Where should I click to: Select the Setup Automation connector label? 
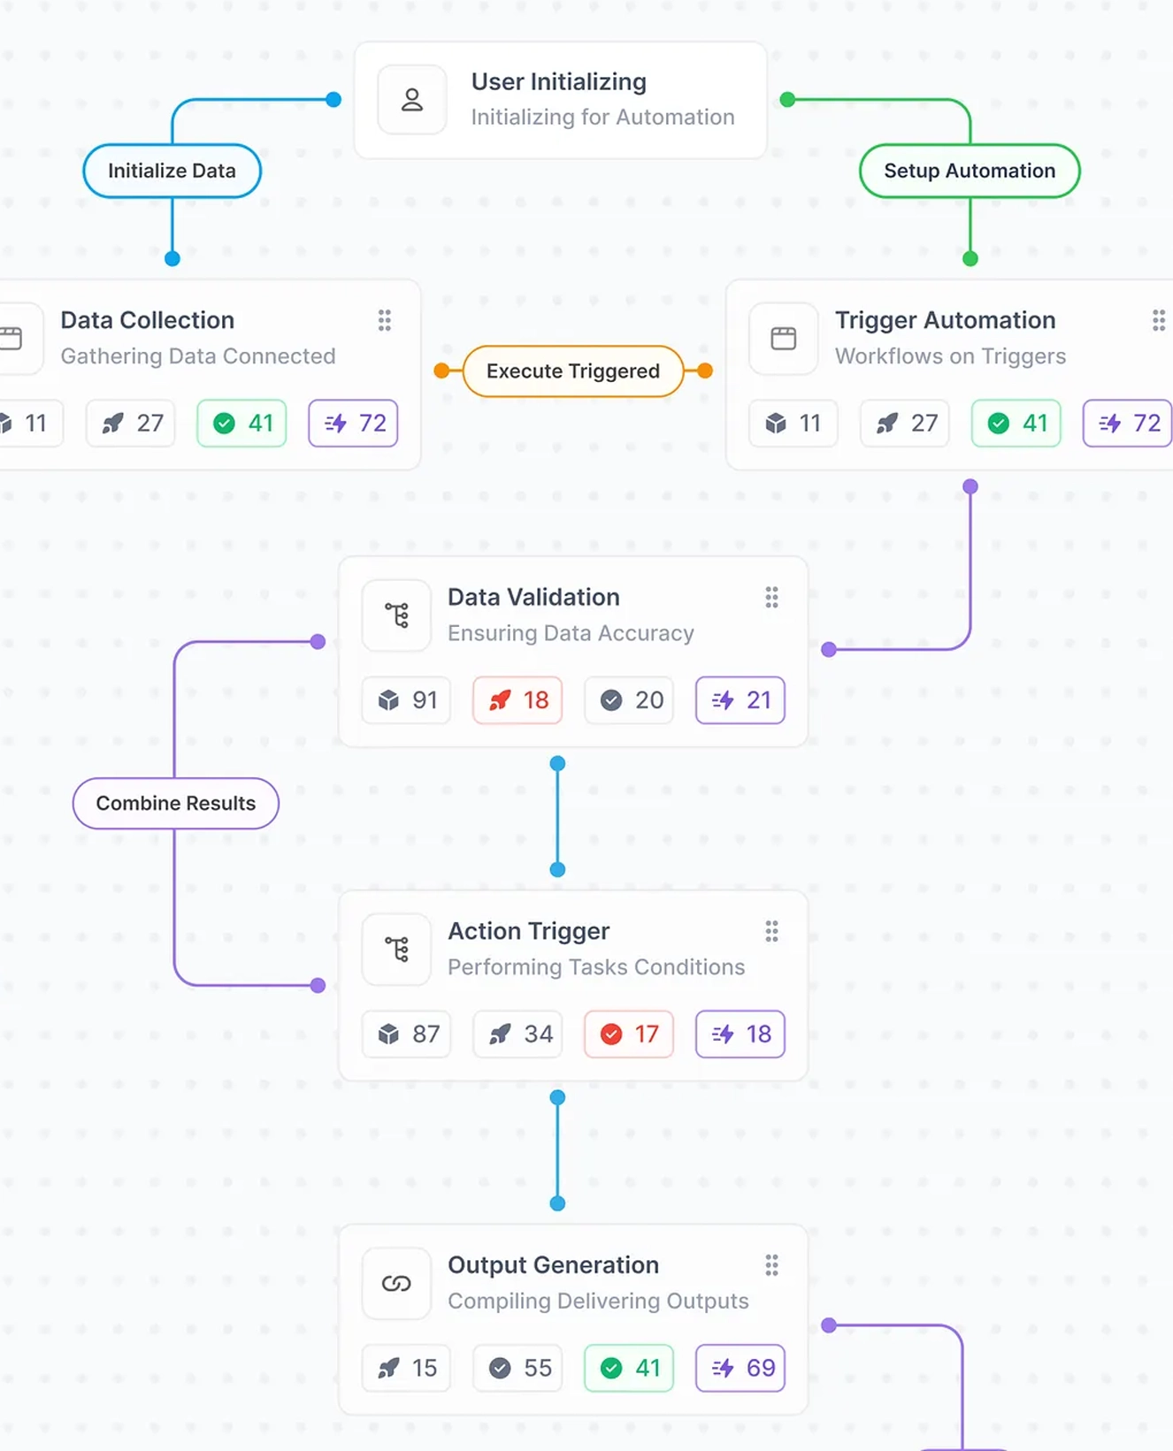click(970, 171)
